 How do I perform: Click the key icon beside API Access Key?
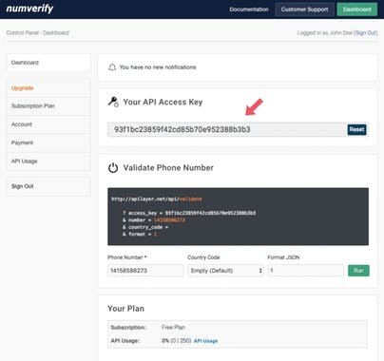tap(113, 102)
